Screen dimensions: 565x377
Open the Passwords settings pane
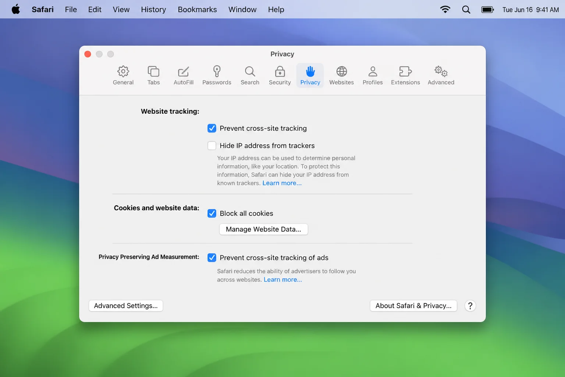(x=217, y=75)
